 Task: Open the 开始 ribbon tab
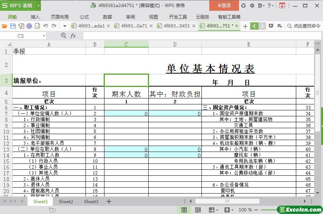[x=12, y=17]
